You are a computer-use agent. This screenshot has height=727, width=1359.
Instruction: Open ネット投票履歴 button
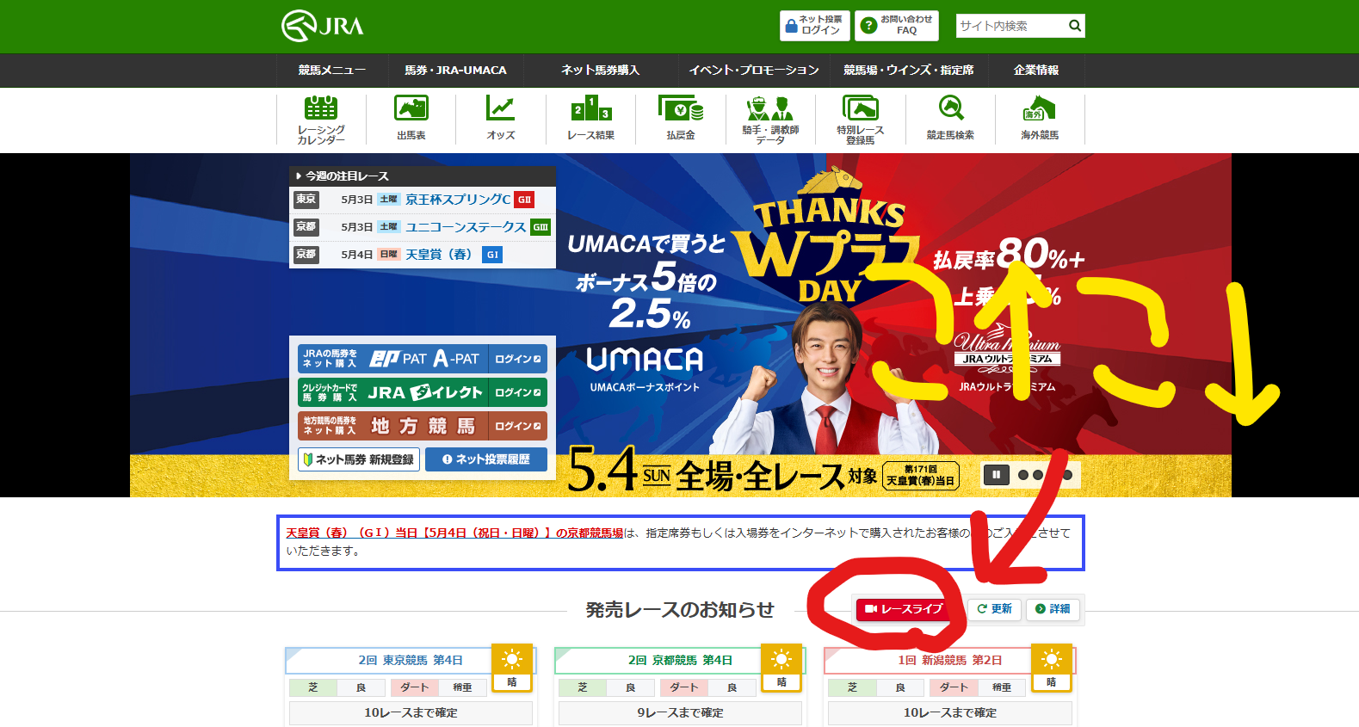tap(486, 459)
